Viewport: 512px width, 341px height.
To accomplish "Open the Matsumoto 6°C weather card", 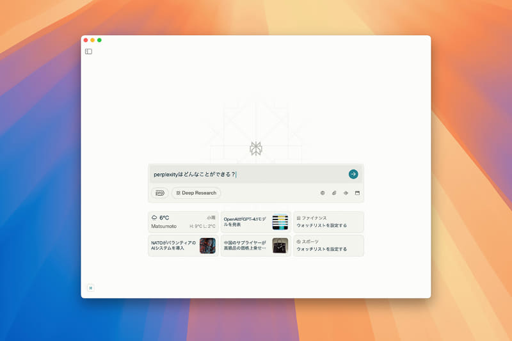I will (x=183, y=222).
